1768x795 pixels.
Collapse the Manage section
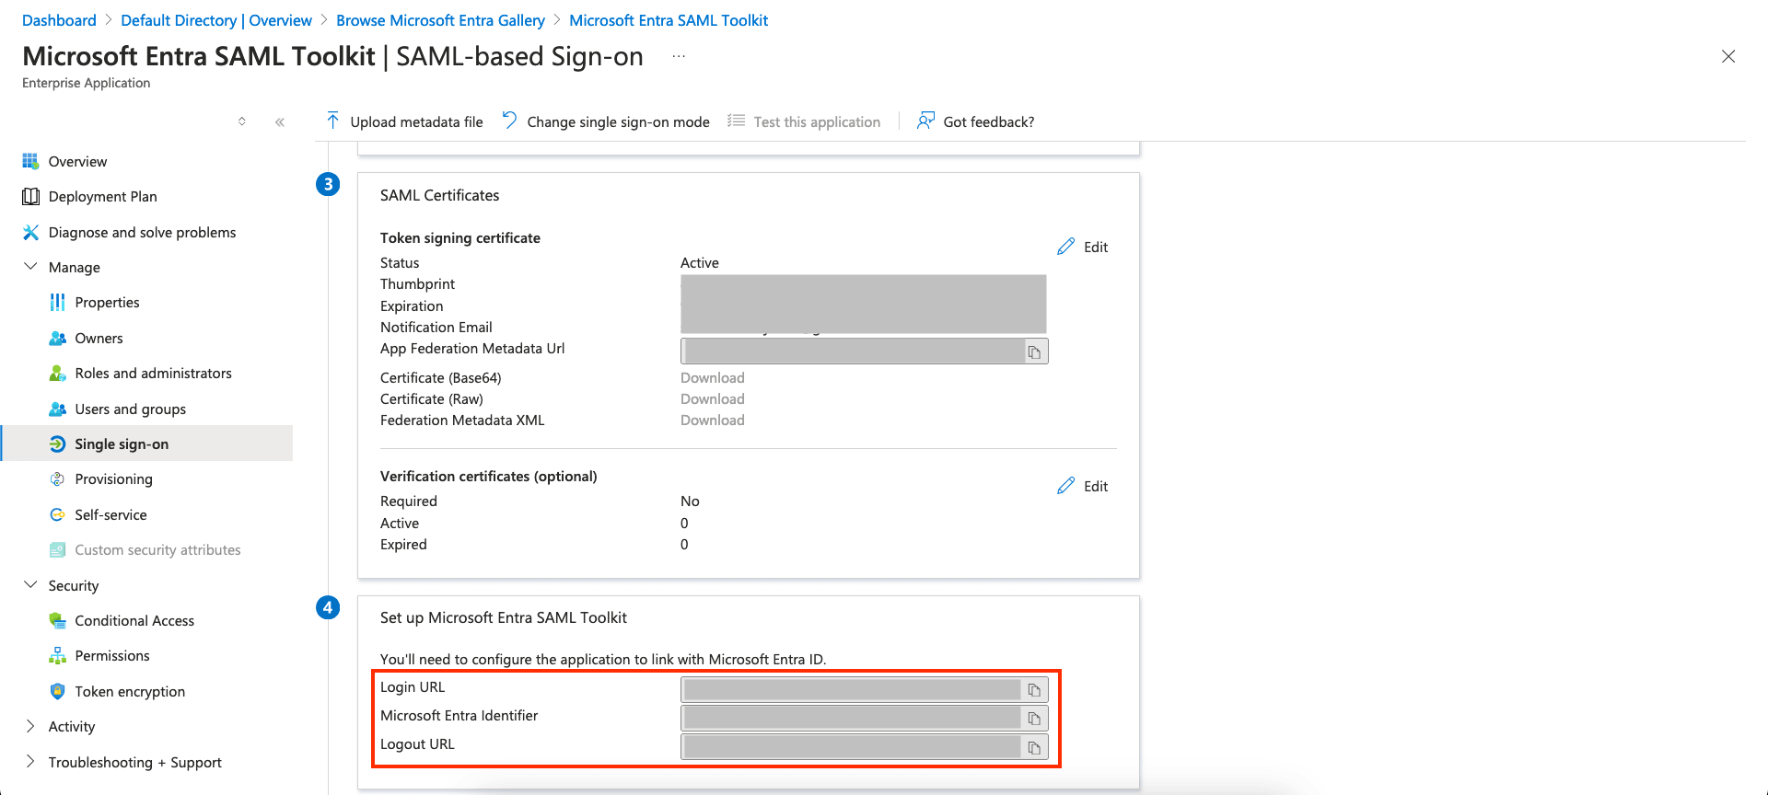click(30, 267)
